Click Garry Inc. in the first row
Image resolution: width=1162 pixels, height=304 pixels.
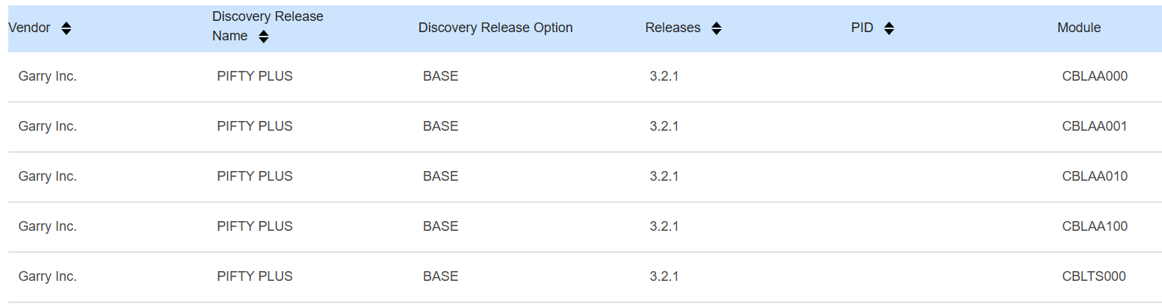click(x=48, y=76)
